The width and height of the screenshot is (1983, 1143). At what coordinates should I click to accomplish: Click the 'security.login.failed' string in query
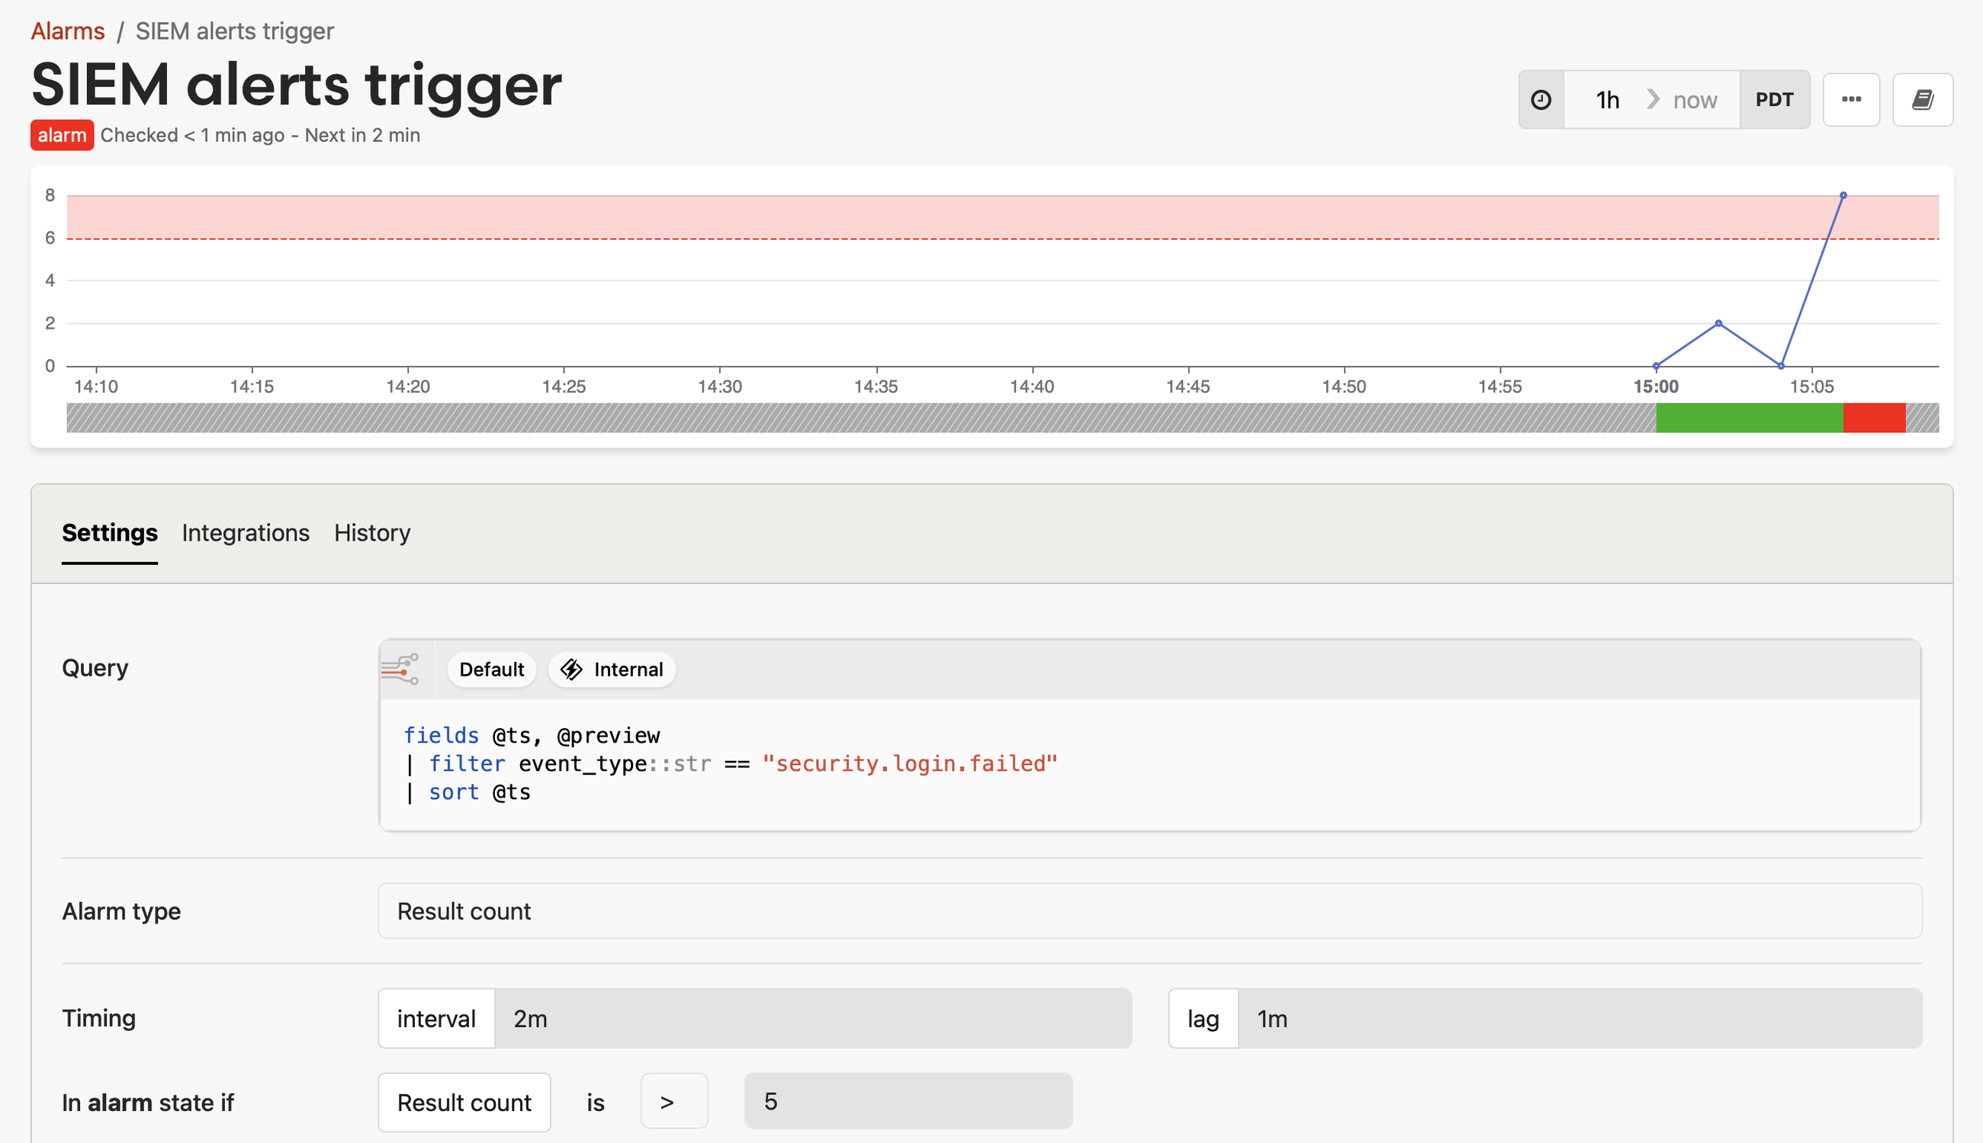(910, 764)
